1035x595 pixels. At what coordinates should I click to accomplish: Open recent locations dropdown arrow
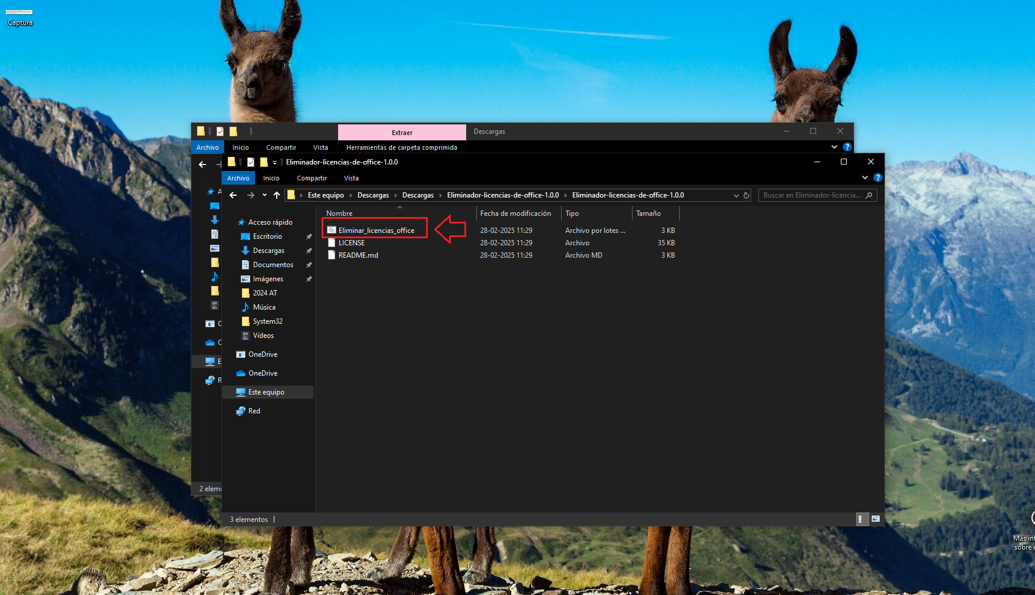pos(264,195)
